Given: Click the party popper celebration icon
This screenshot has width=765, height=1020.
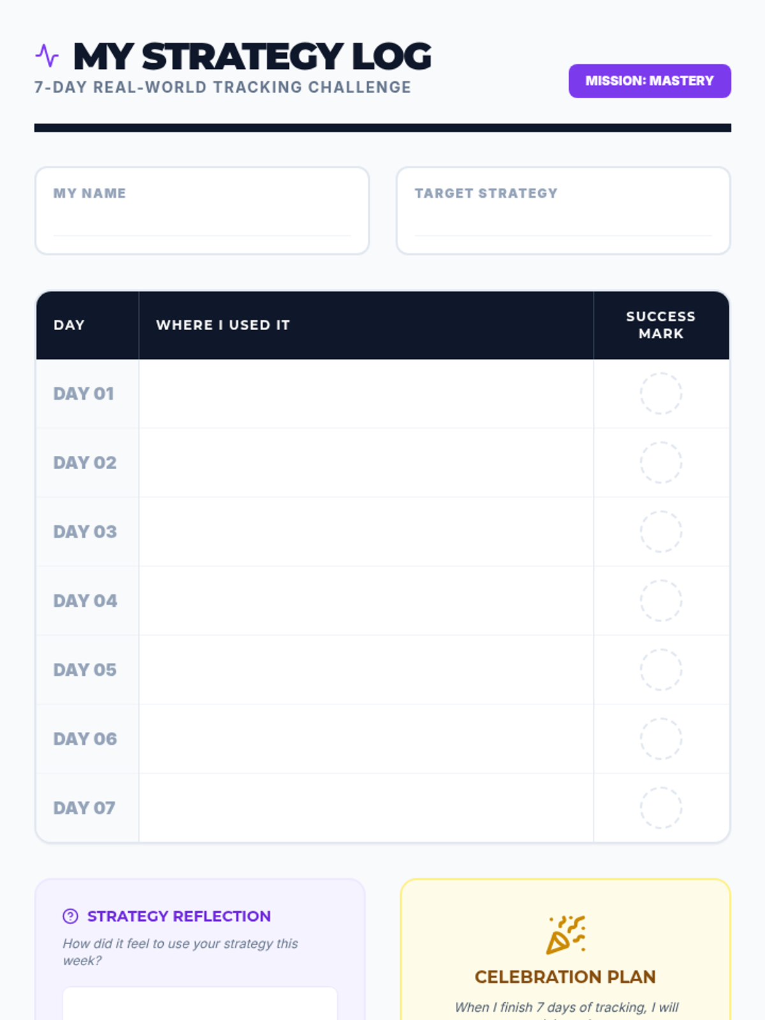Looking at the screenshot, I should (565, 935).
